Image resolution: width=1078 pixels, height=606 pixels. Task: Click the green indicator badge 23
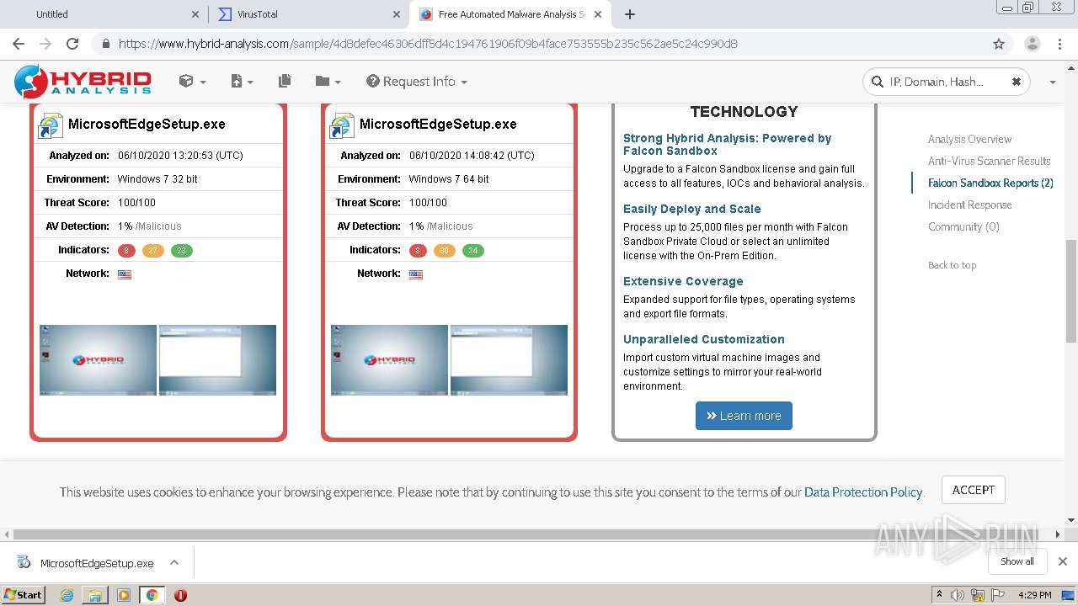[x=182, y=250]
